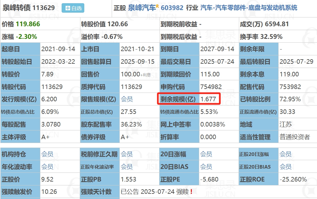Click the R superscript icon beside 泉峰汽车
This screenshot has width=317, height=199.
point(158,6)
